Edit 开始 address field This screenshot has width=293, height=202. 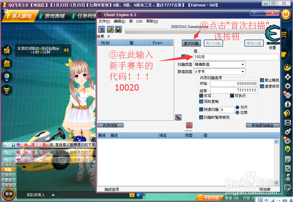click(234, 84)
